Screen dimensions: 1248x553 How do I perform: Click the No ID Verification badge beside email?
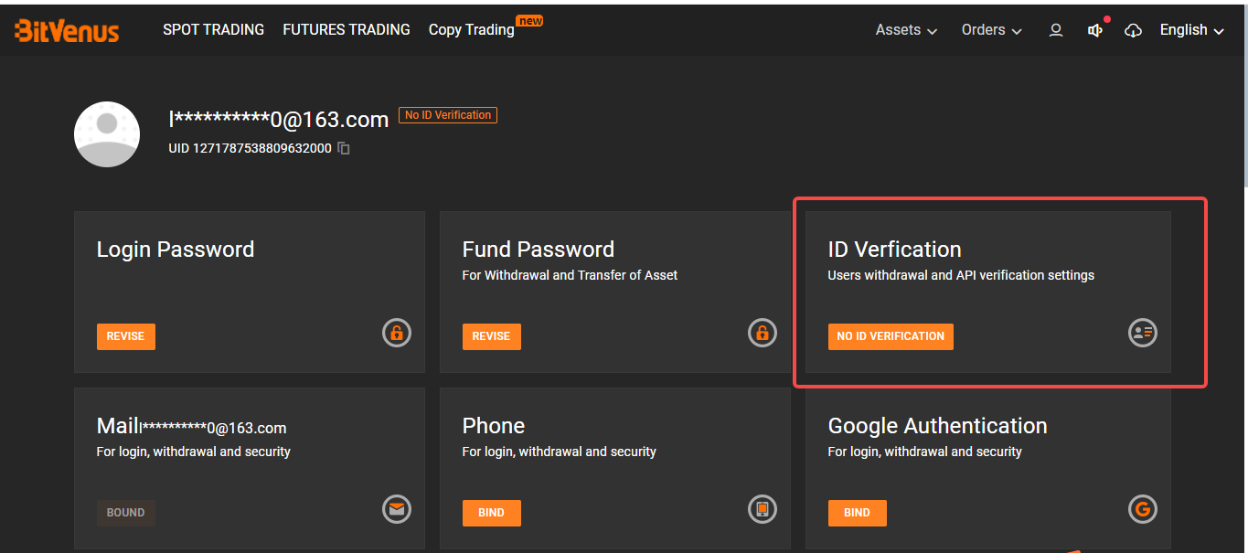(448, 115)
